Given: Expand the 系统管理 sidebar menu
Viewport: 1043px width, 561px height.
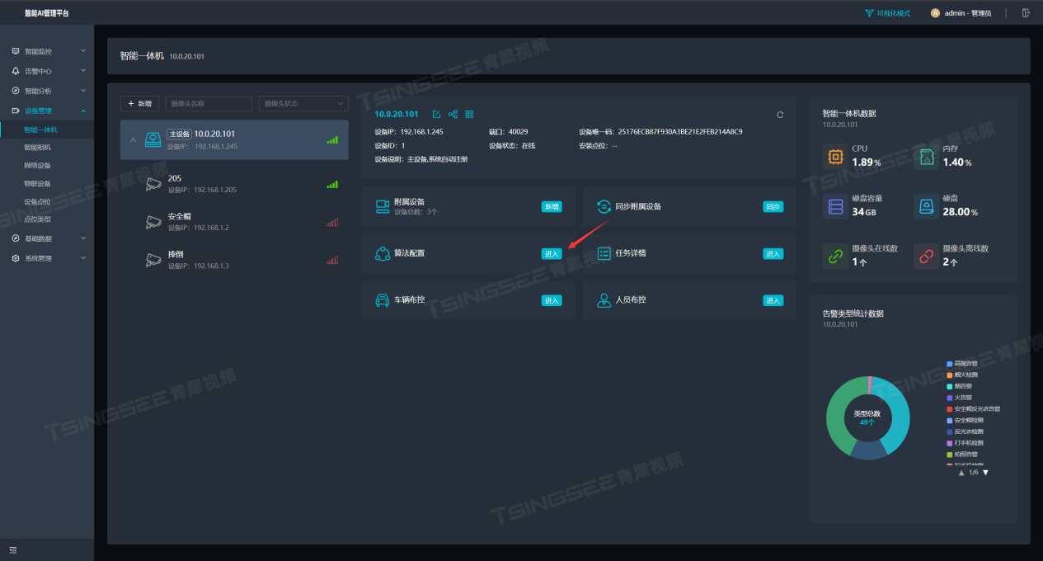Looking at the screenshot, I should click(47, 258).
